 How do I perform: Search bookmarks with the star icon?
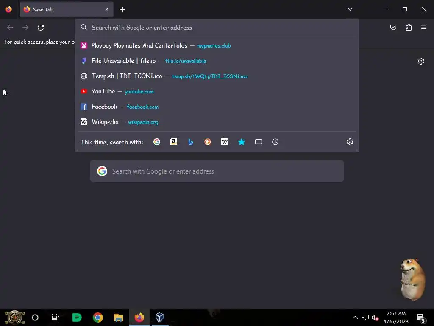(241, 142)
